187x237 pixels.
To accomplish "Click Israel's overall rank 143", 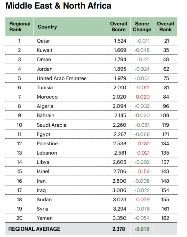I will tap(165, 171).
